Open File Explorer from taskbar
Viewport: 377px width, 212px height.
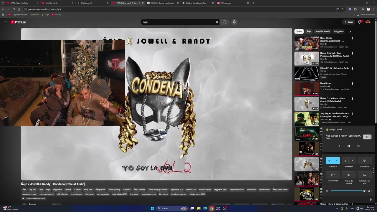pos(199,208)
